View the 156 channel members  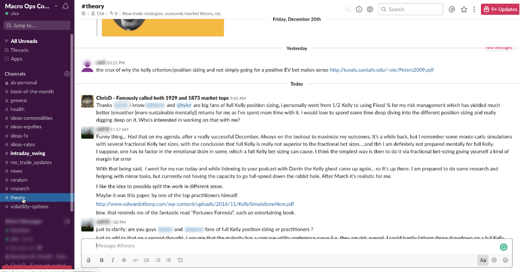pyautogui.click(x=98, y=14)
